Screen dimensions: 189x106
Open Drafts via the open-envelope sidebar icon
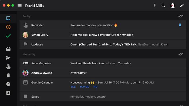(x=8, y=49)
